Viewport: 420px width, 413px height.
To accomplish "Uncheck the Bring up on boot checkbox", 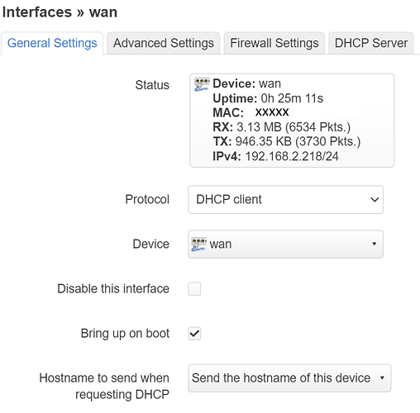I will tap(194, 334).
